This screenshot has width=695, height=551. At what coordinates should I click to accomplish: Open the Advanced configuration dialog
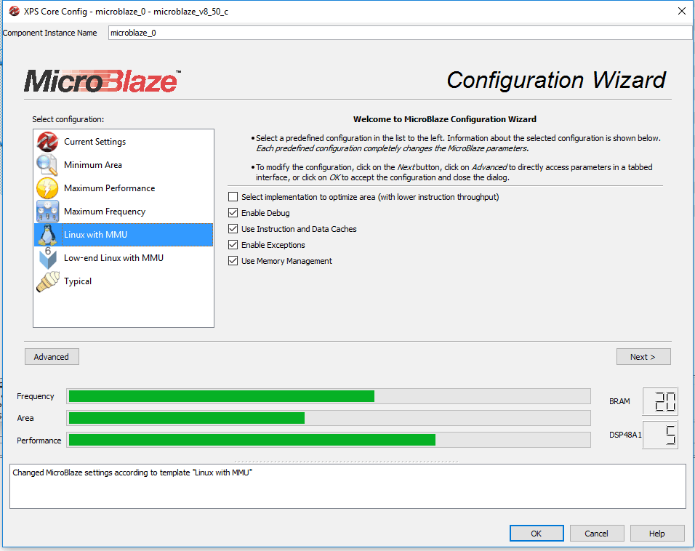[51, 356]
